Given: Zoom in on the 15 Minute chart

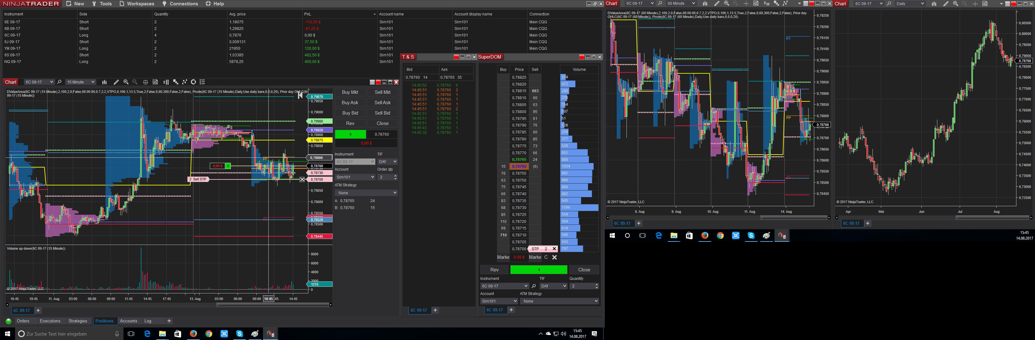Looking at the screenshot, I should coord(126,82).
